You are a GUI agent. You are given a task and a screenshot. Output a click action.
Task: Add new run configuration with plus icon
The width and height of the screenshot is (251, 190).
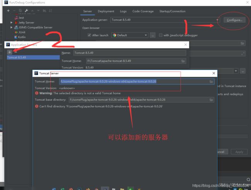point(8,11)
